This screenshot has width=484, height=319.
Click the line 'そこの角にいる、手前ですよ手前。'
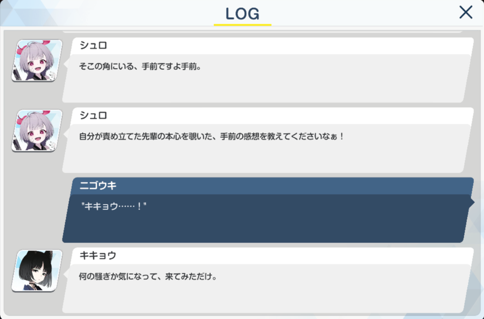[140, 67]
